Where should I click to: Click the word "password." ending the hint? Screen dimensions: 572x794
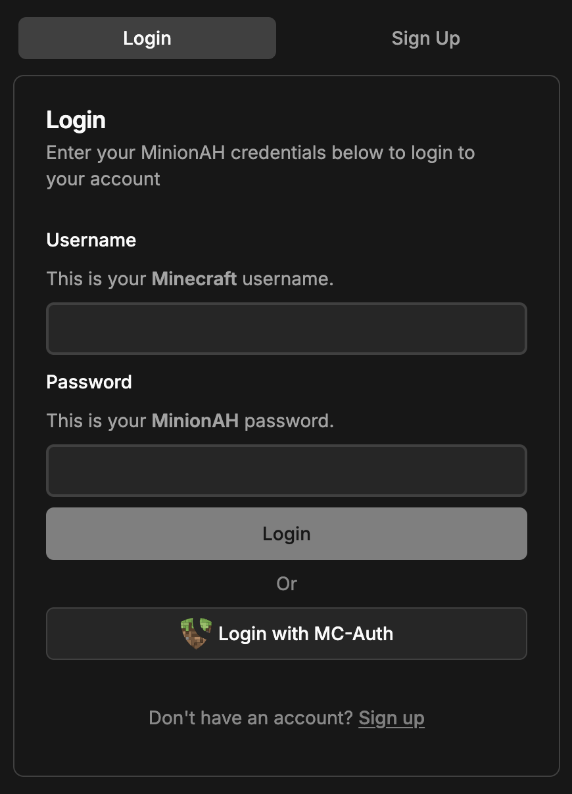[x=289, y=421]
